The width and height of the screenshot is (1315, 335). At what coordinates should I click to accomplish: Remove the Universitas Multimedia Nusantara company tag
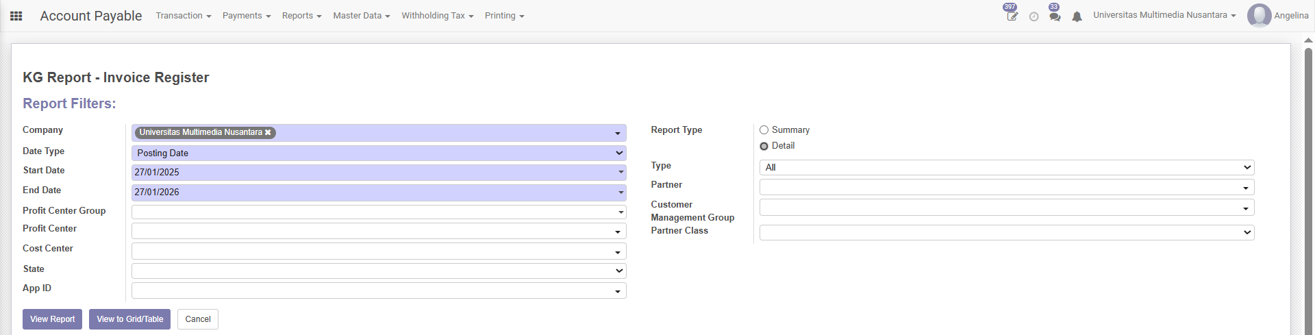268,133
